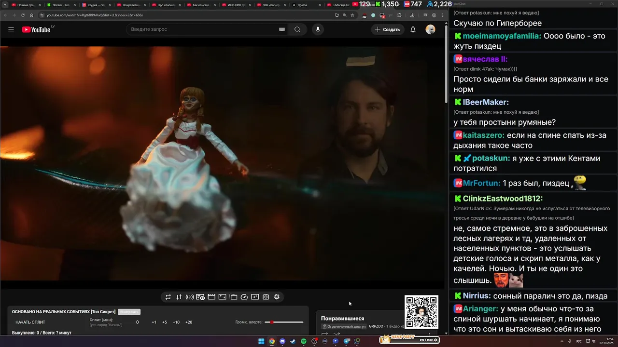
Task: Add +20 minutes to the split
Action: (189, 322)
